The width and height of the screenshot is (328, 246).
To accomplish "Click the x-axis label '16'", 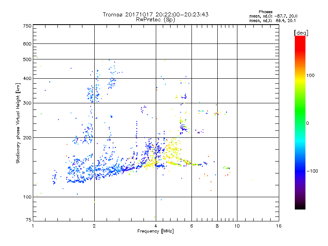I will tap(279, 226).
